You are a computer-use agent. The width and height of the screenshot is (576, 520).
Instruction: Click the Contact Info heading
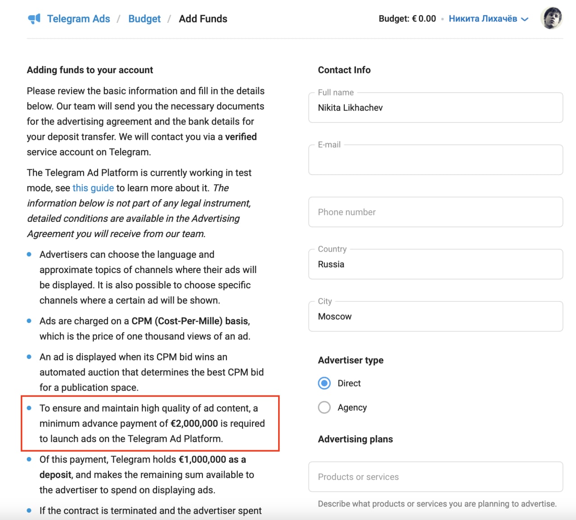click(x=344, y=70)
